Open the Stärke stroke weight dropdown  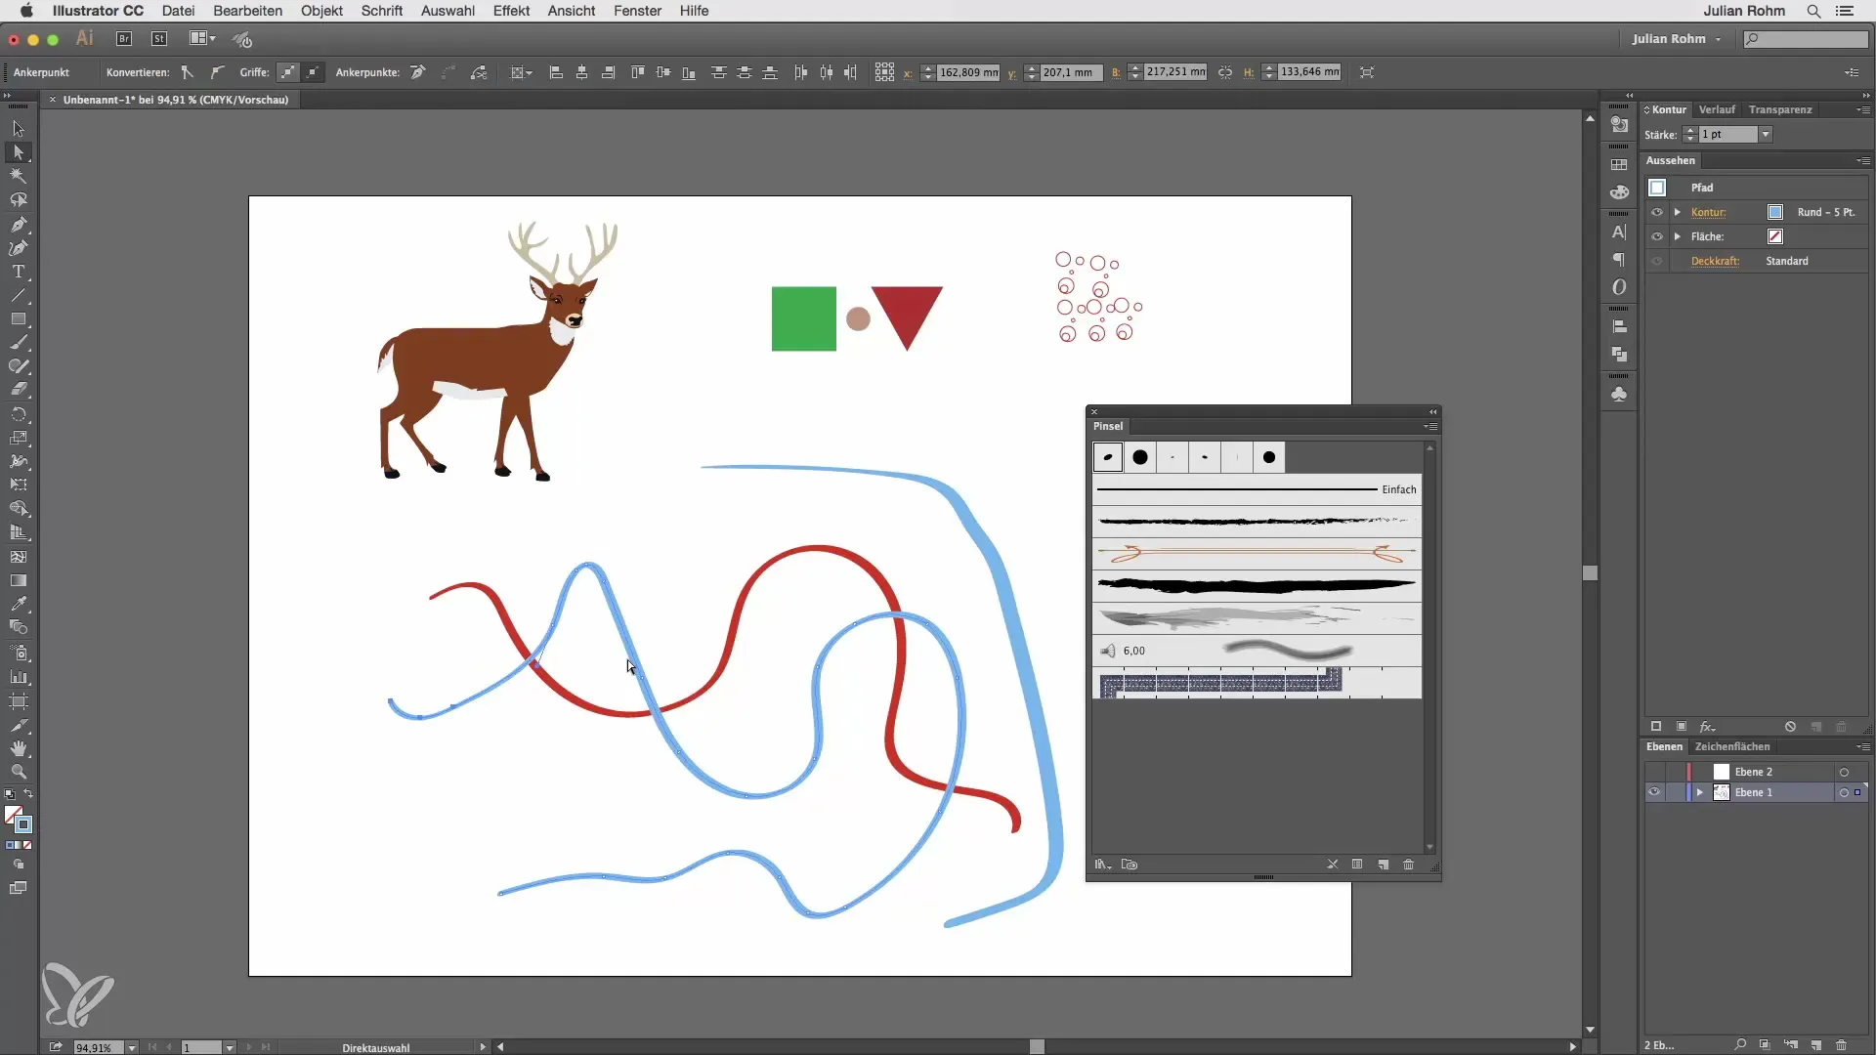coord(1766,135)
